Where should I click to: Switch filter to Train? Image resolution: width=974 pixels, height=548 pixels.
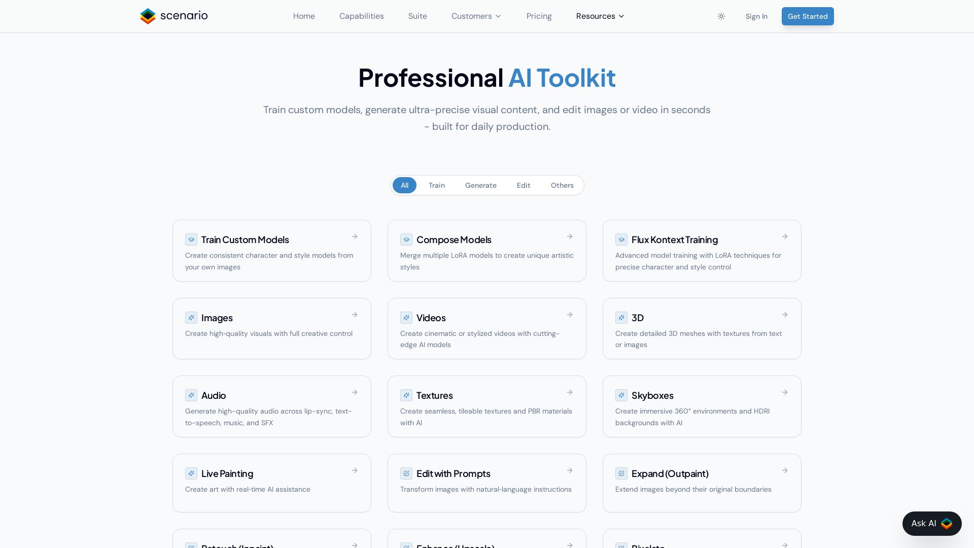(436, 185)
